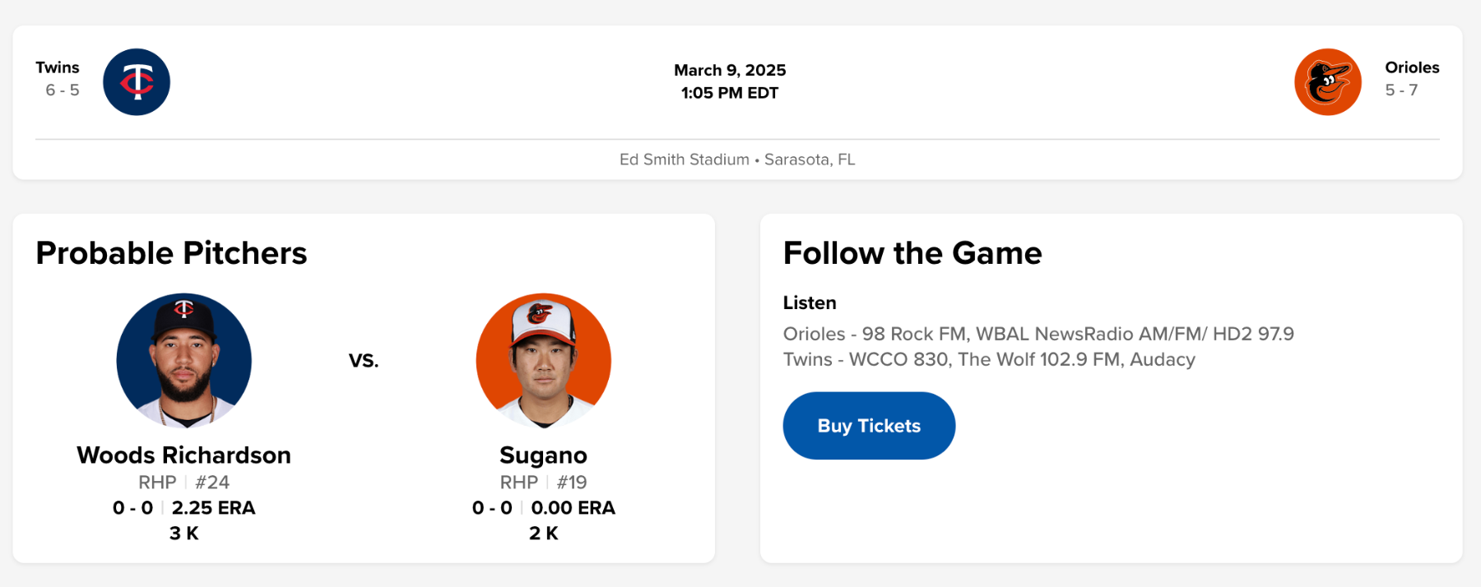This screenshot has height=587, width=1481.
Task: Click the Orioles radio broadcast listing
Action: 1038,334
